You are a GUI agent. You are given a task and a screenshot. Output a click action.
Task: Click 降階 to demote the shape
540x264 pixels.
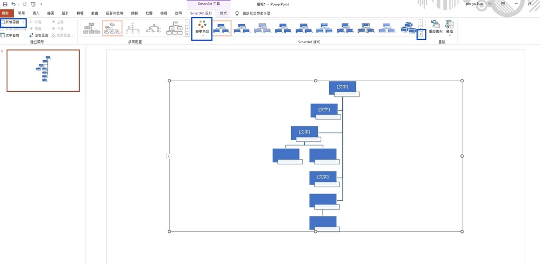pyautogui.click(x=35, y=28)
